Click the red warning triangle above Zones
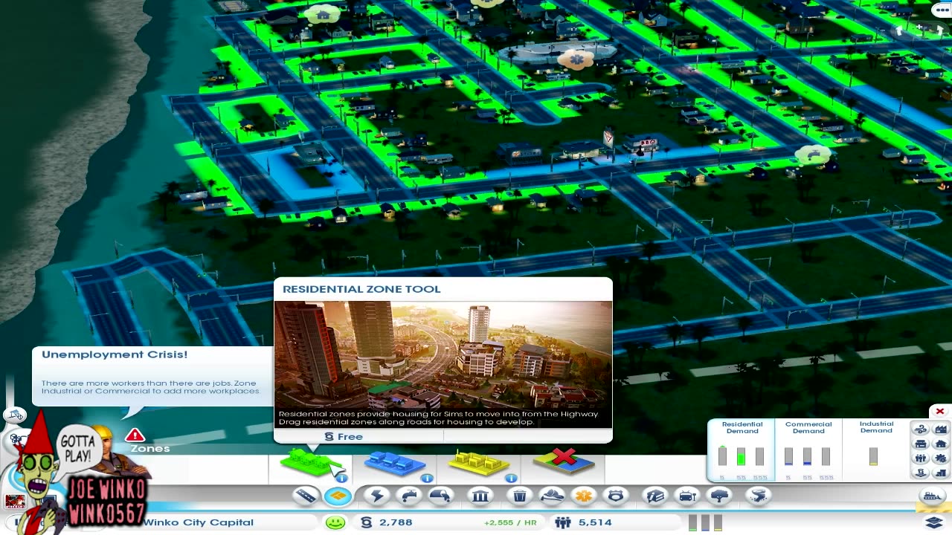This screenshot has width=952, height=535. 135,435
